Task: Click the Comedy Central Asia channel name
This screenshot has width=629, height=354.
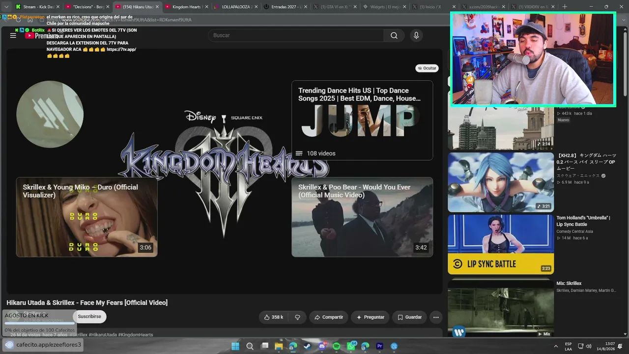Action: (x=575, y=232)
